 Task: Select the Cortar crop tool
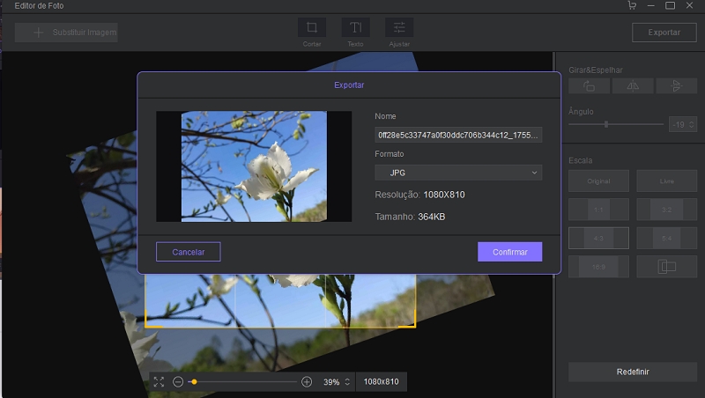312,27
